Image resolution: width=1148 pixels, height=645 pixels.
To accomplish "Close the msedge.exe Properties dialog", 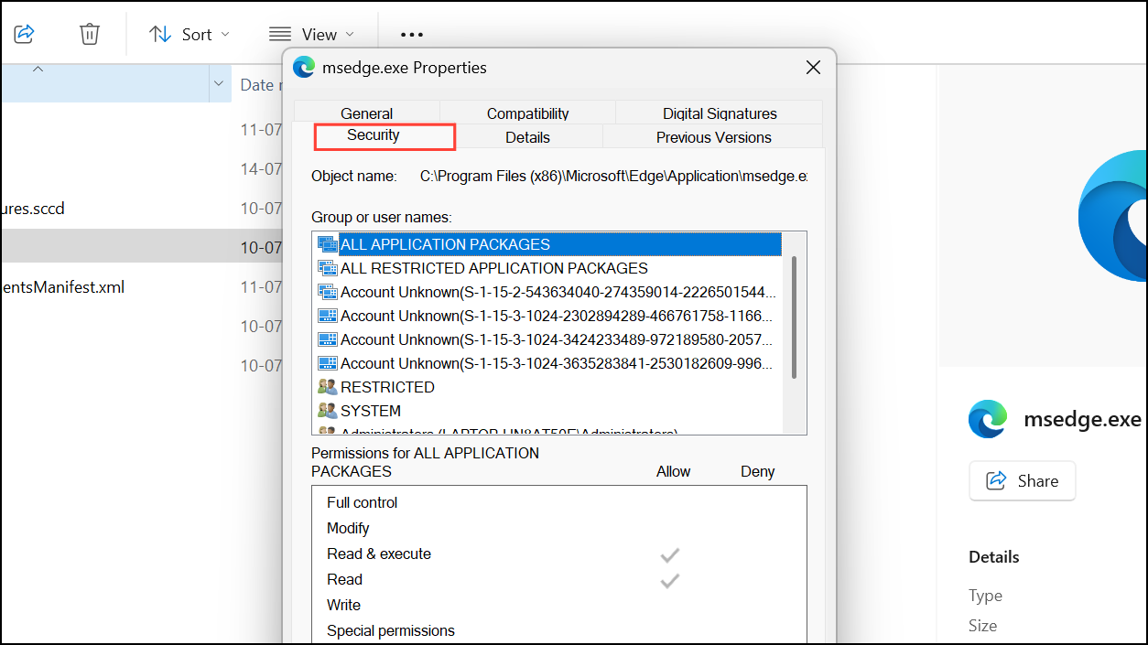I will coord(813,67).
